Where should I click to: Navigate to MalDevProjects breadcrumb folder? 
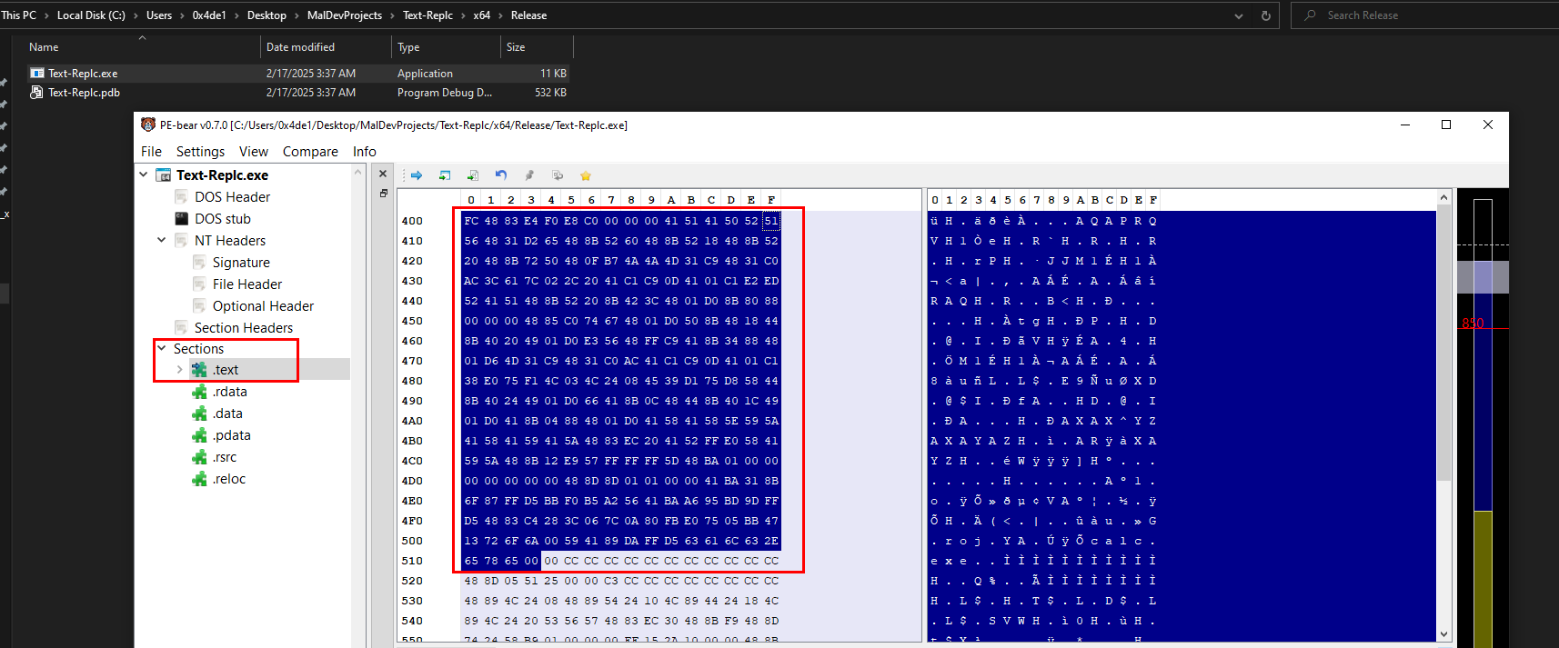[345, 15]
